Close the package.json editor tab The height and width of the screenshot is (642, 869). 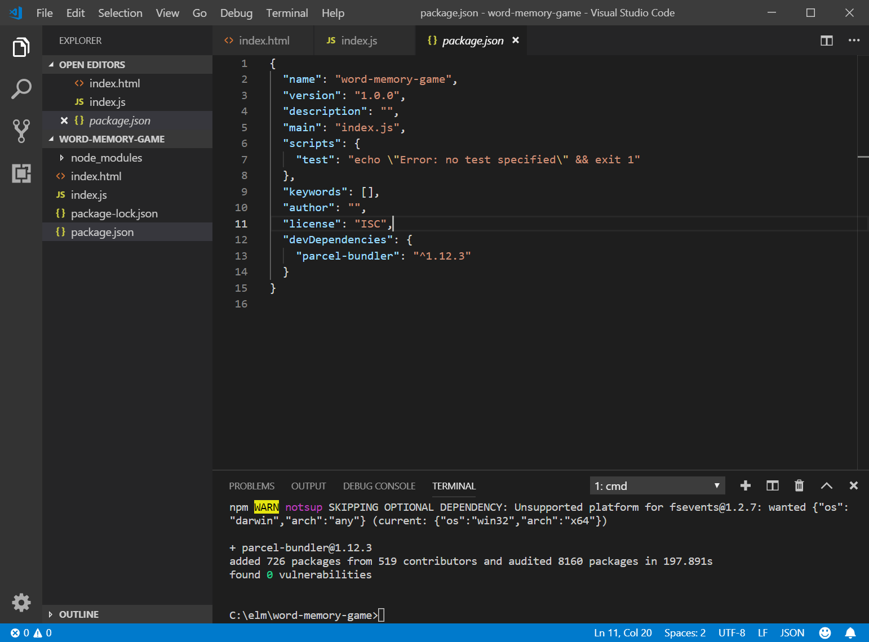tap(516, 41)
